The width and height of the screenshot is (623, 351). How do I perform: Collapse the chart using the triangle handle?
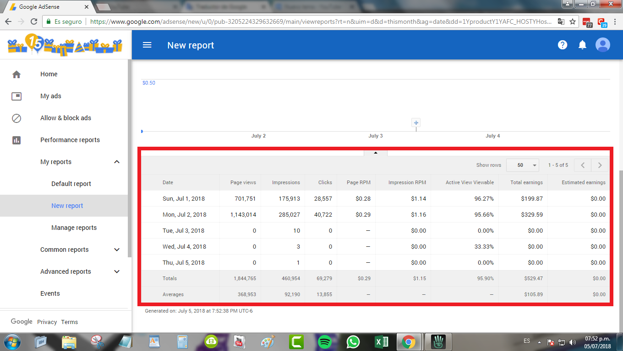[376, 153]
